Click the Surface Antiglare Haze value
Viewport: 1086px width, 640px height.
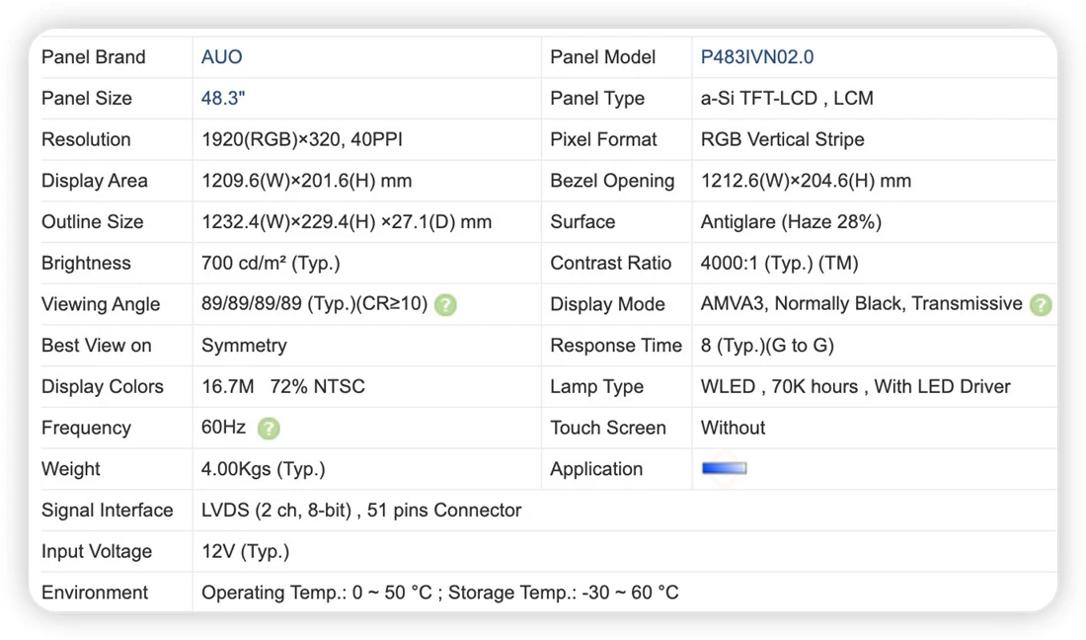(791, 222)
